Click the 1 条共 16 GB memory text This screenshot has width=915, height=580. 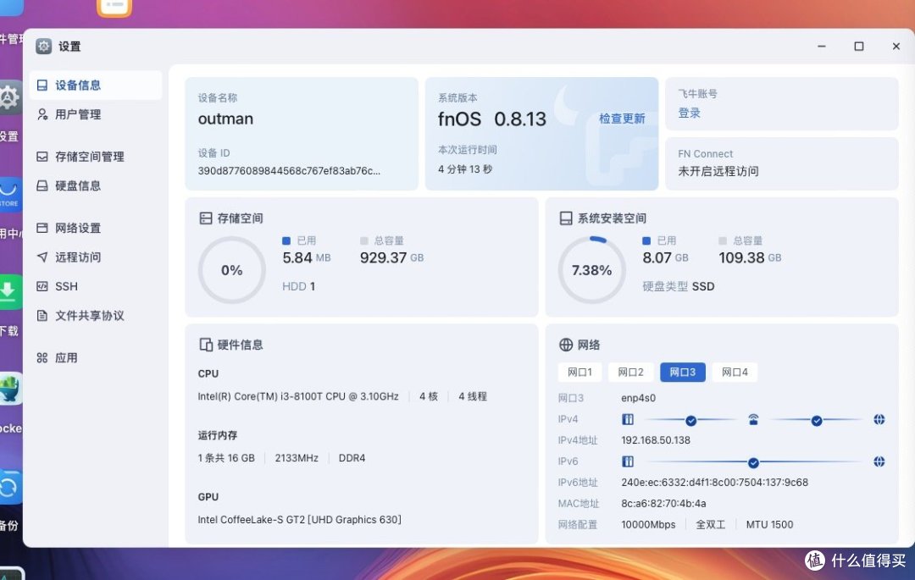coord(226,458)
